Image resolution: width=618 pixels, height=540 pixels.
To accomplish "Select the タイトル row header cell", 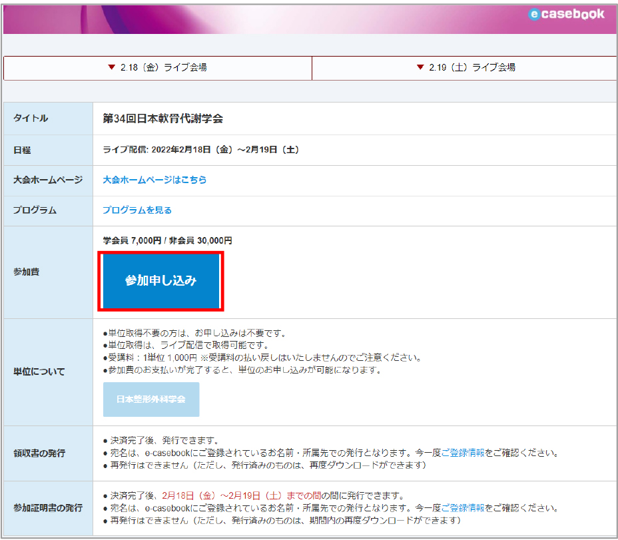I will click(48, 119).
